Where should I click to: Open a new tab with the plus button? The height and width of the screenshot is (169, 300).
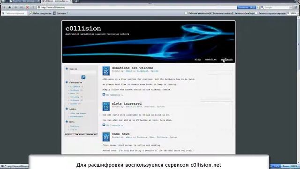coord(76,1)
